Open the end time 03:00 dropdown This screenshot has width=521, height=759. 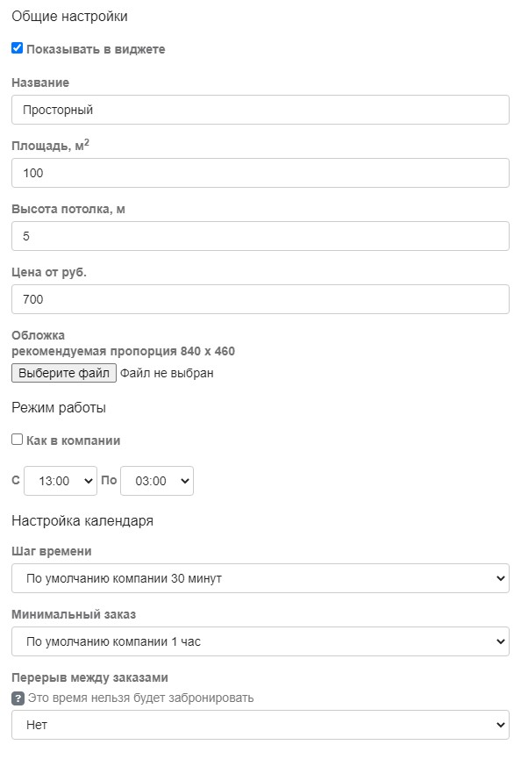[157, 481]
